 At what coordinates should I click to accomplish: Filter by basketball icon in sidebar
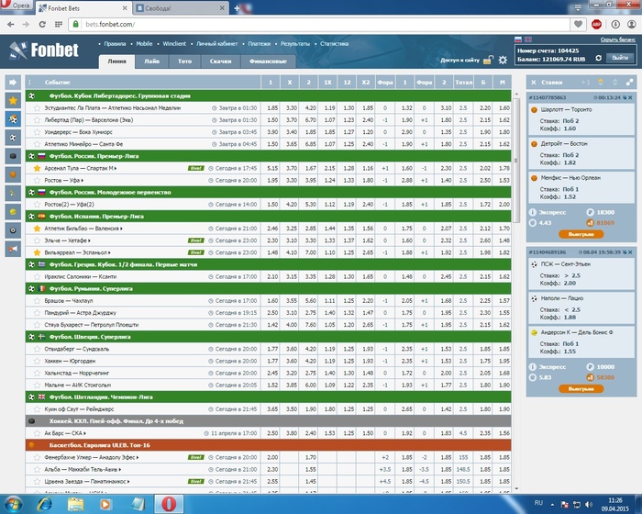click(13, 174)
